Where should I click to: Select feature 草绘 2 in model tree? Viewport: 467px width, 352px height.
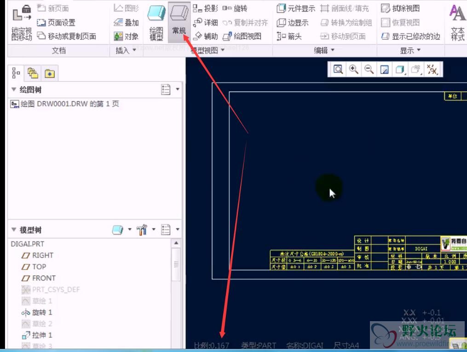[37, 324]
